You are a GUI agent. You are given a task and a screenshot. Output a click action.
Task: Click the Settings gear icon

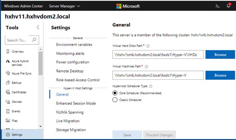8,135
